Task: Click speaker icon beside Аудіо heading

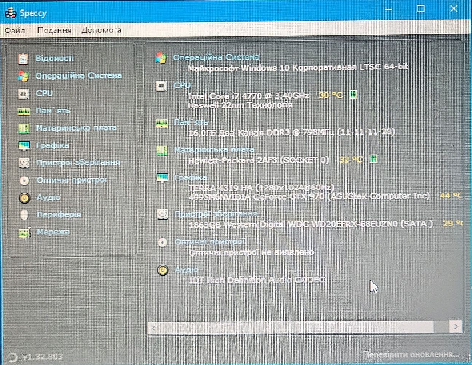Action: click(x=163, y=270)
